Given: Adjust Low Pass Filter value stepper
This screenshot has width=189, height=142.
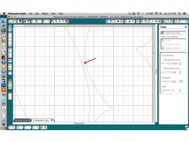Looking at the screenshot, I should [180, 72].
